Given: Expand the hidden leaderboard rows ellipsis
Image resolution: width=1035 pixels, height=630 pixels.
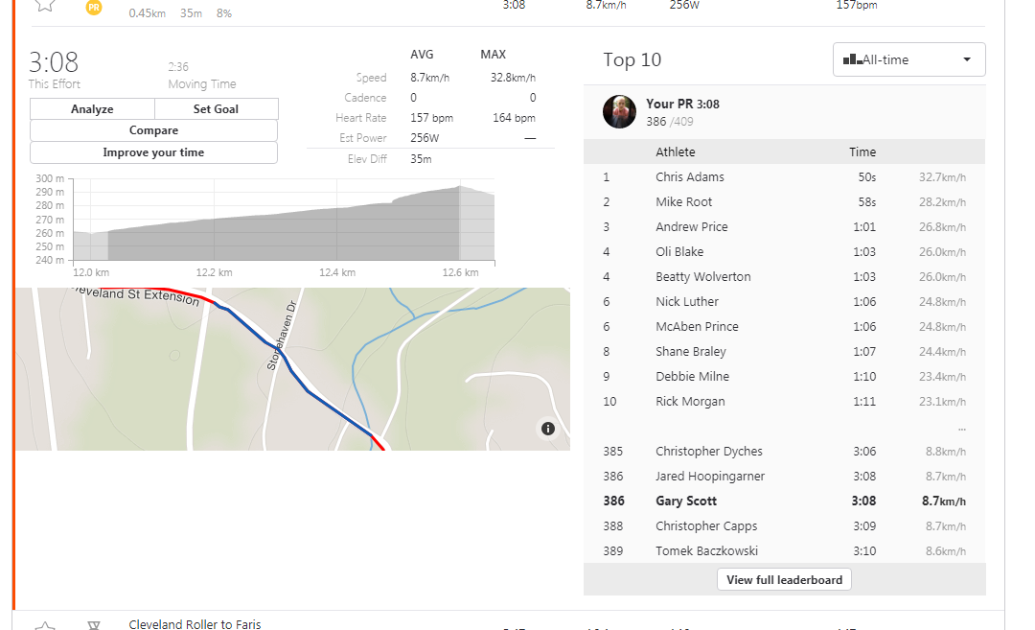Looking at the screenshot, I should tap(961, 427).
